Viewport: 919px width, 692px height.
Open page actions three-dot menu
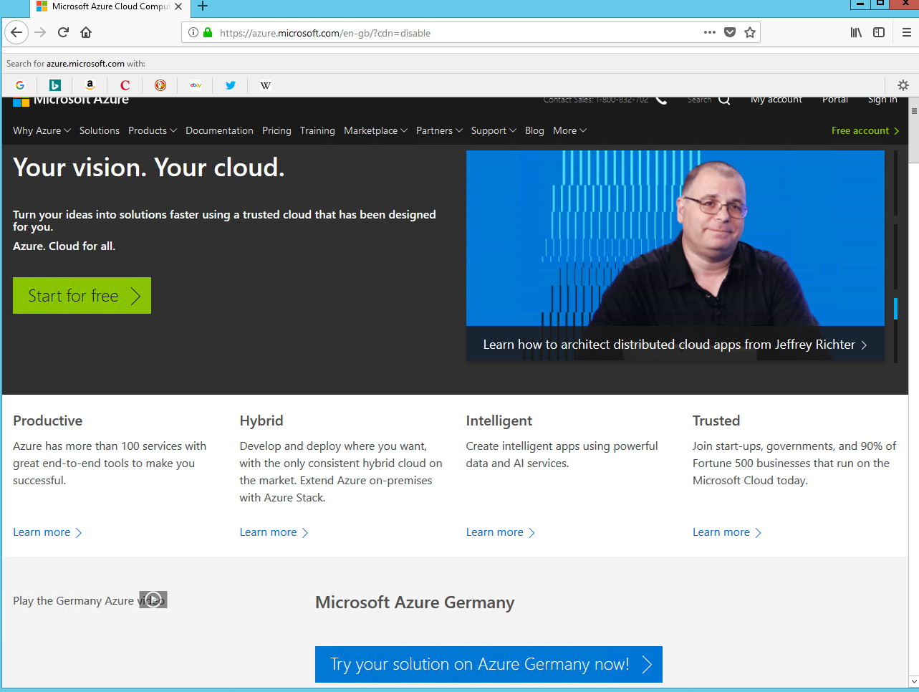click(x=710, y=32)
